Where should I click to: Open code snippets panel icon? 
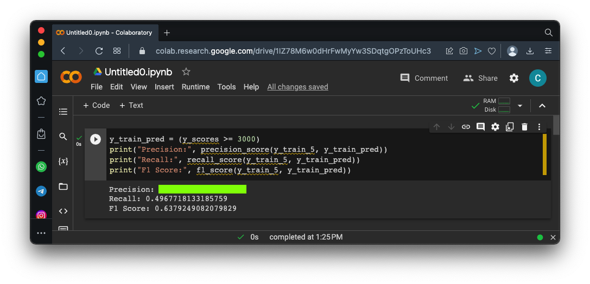pos(63,211)
